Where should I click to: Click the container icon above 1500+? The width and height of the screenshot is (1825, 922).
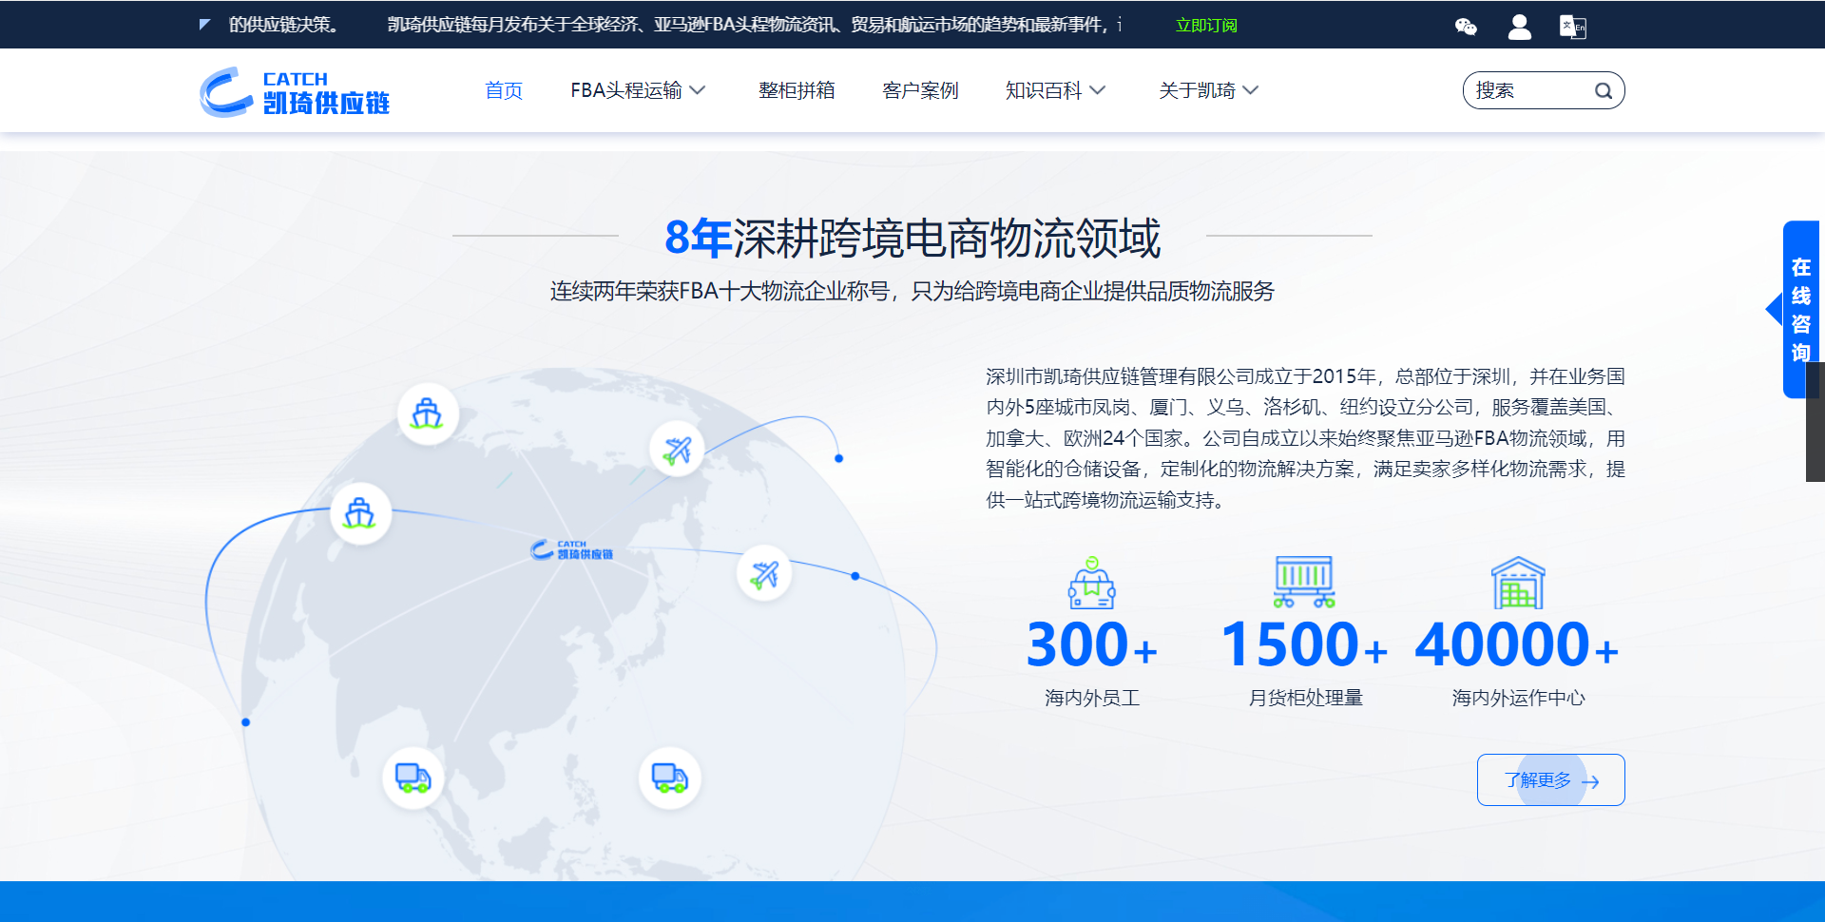tap(1304, 582)
